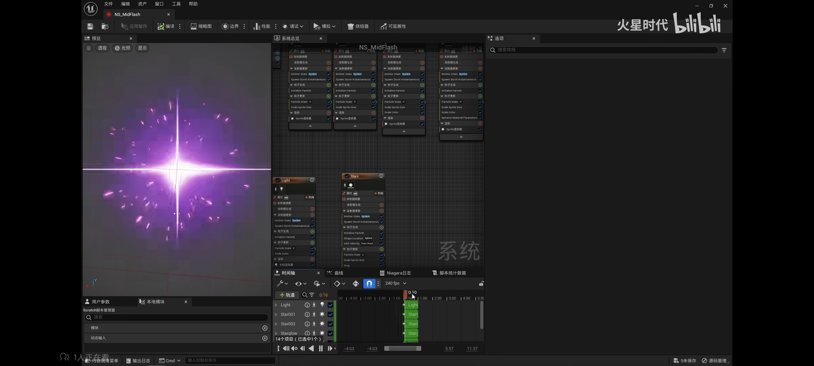Click the browse to asset icon
Screen dimensions: 814x366
click(x=105, y=26)
